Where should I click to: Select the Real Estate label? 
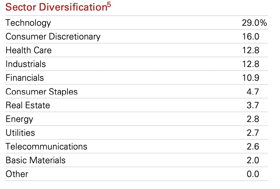pyautogui.click(x=28, y=105)
